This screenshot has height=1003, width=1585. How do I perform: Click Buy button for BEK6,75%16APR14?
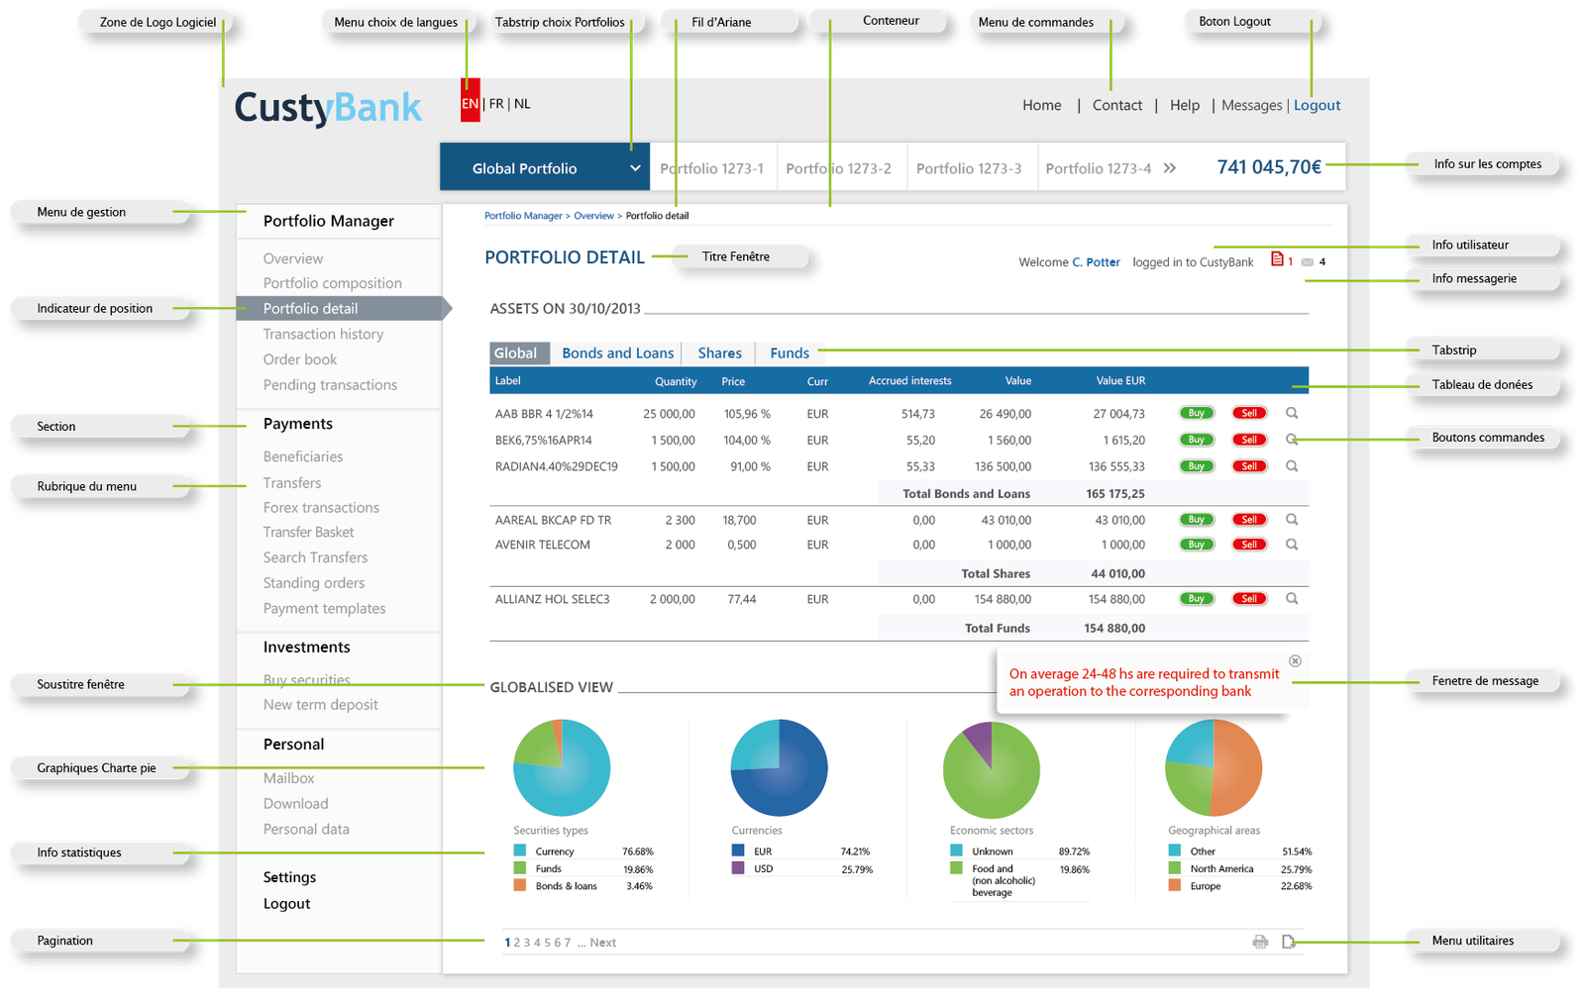(1197, 440)
